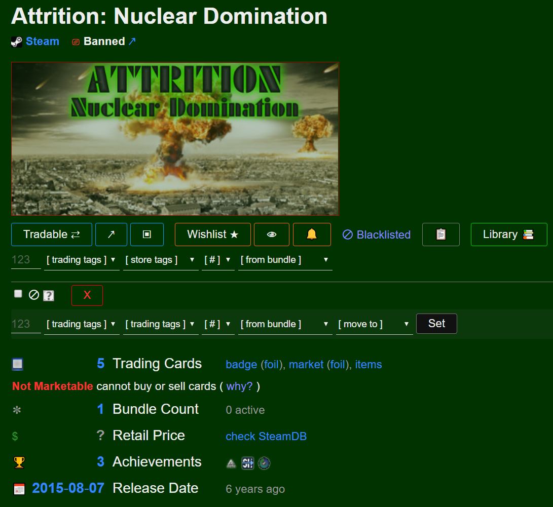The image size is (553, 507).
Task: Click the clipboard notes button
Action: pyautogui.click(x=441, y=235)
